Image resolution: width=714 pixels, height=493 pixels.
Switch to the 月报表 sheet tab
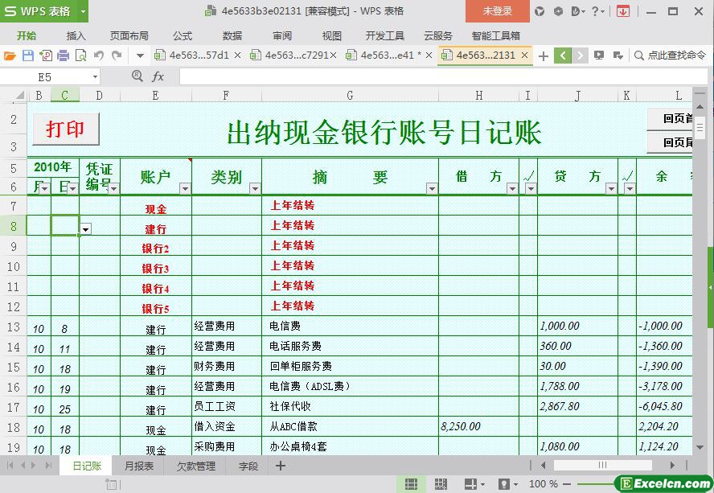pos(139,466)
